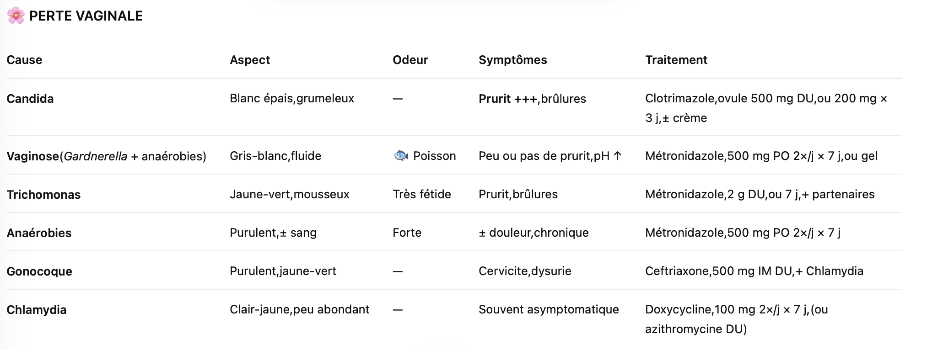Click the 'Très fétide' odor cell
This screenshot has width=927, height=350.
422,194
